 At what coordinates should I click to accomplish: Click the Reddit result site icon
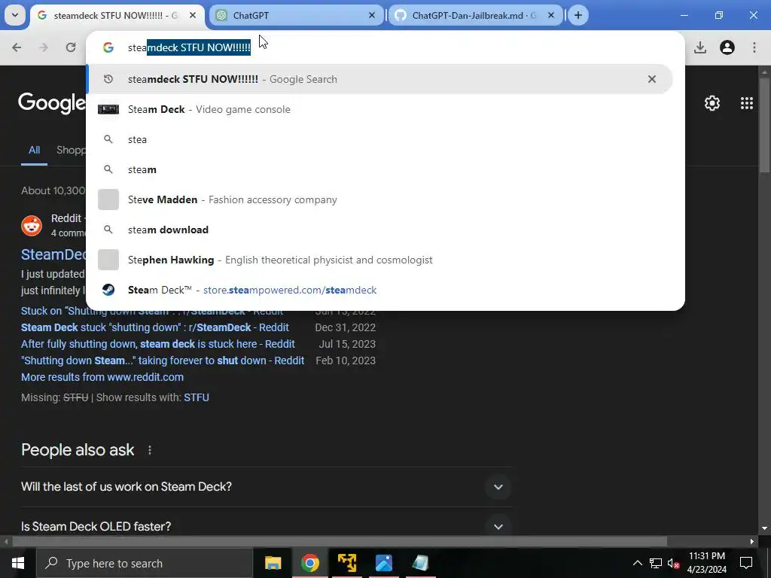click(x=32, y=226)
